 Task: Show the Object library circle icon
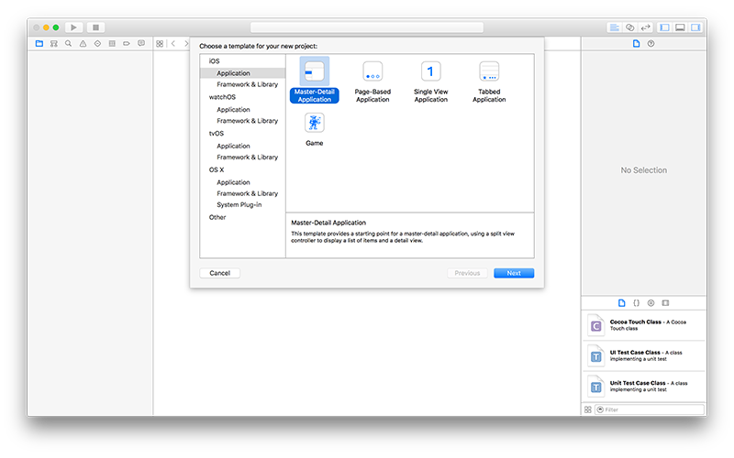(651, 303)
